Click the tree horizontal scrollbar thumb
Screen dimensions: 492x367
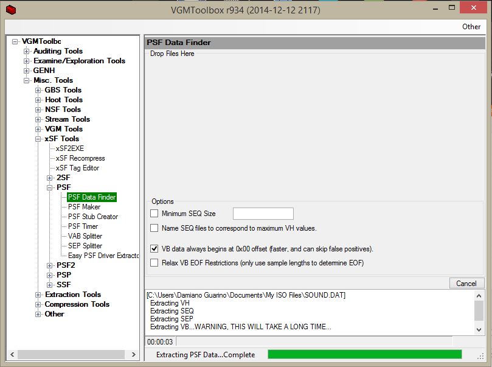[x=71, y=354]
